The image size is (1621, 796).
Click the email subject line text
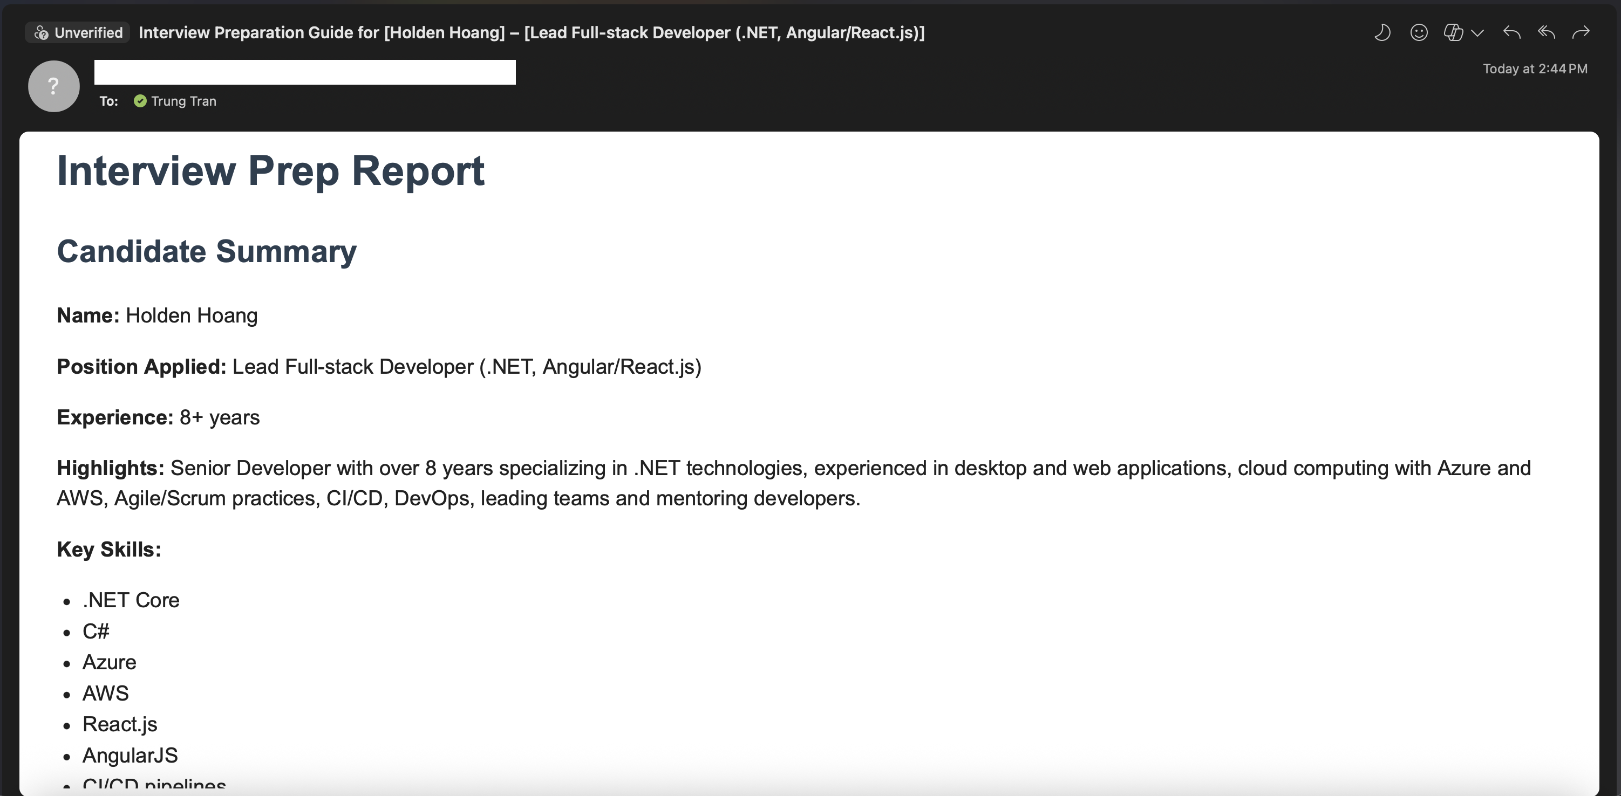click(531, 33)
